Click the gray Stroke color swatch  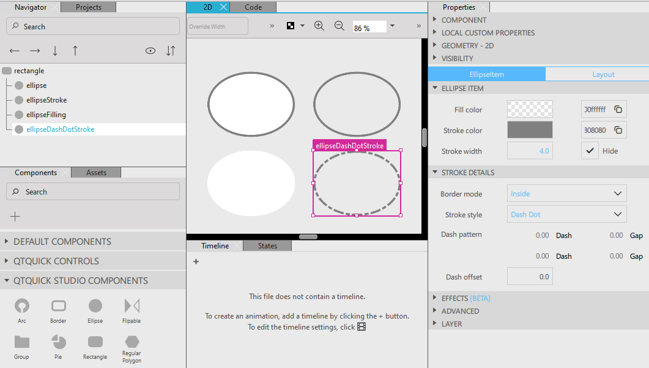pyautogui.click(x=530, y=130)
